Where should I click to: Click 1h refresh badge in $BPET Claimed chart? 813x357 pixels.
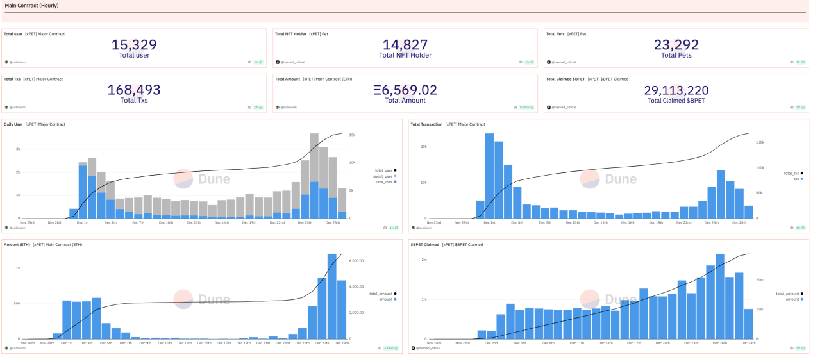[x=799, y=349]
